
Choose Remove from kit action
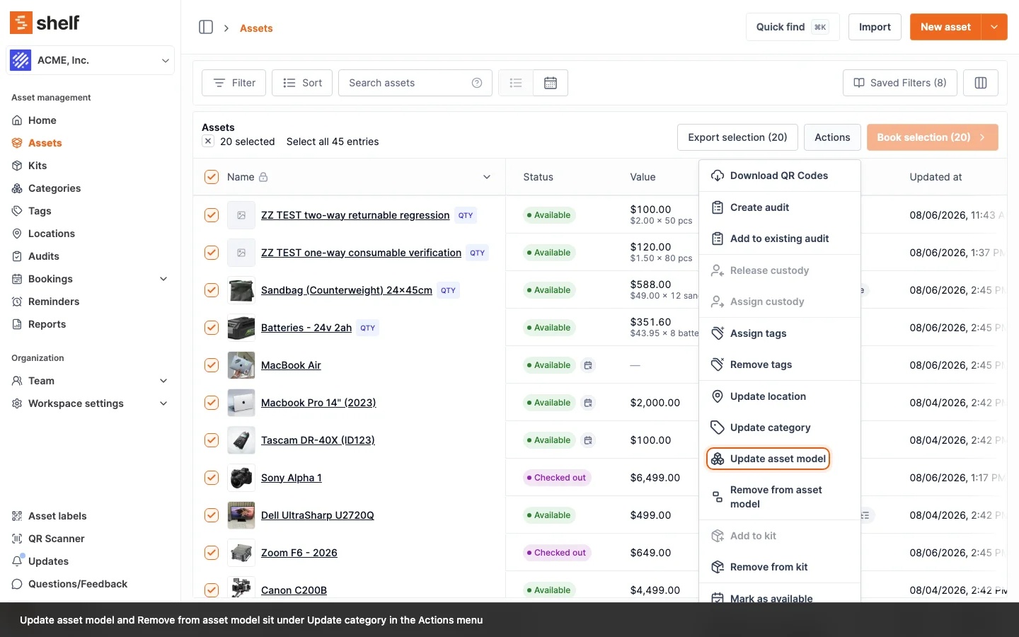point(780,567)
